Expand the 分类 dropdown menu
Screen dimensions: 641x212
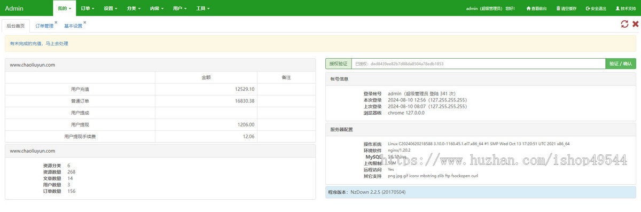[134, 9]
